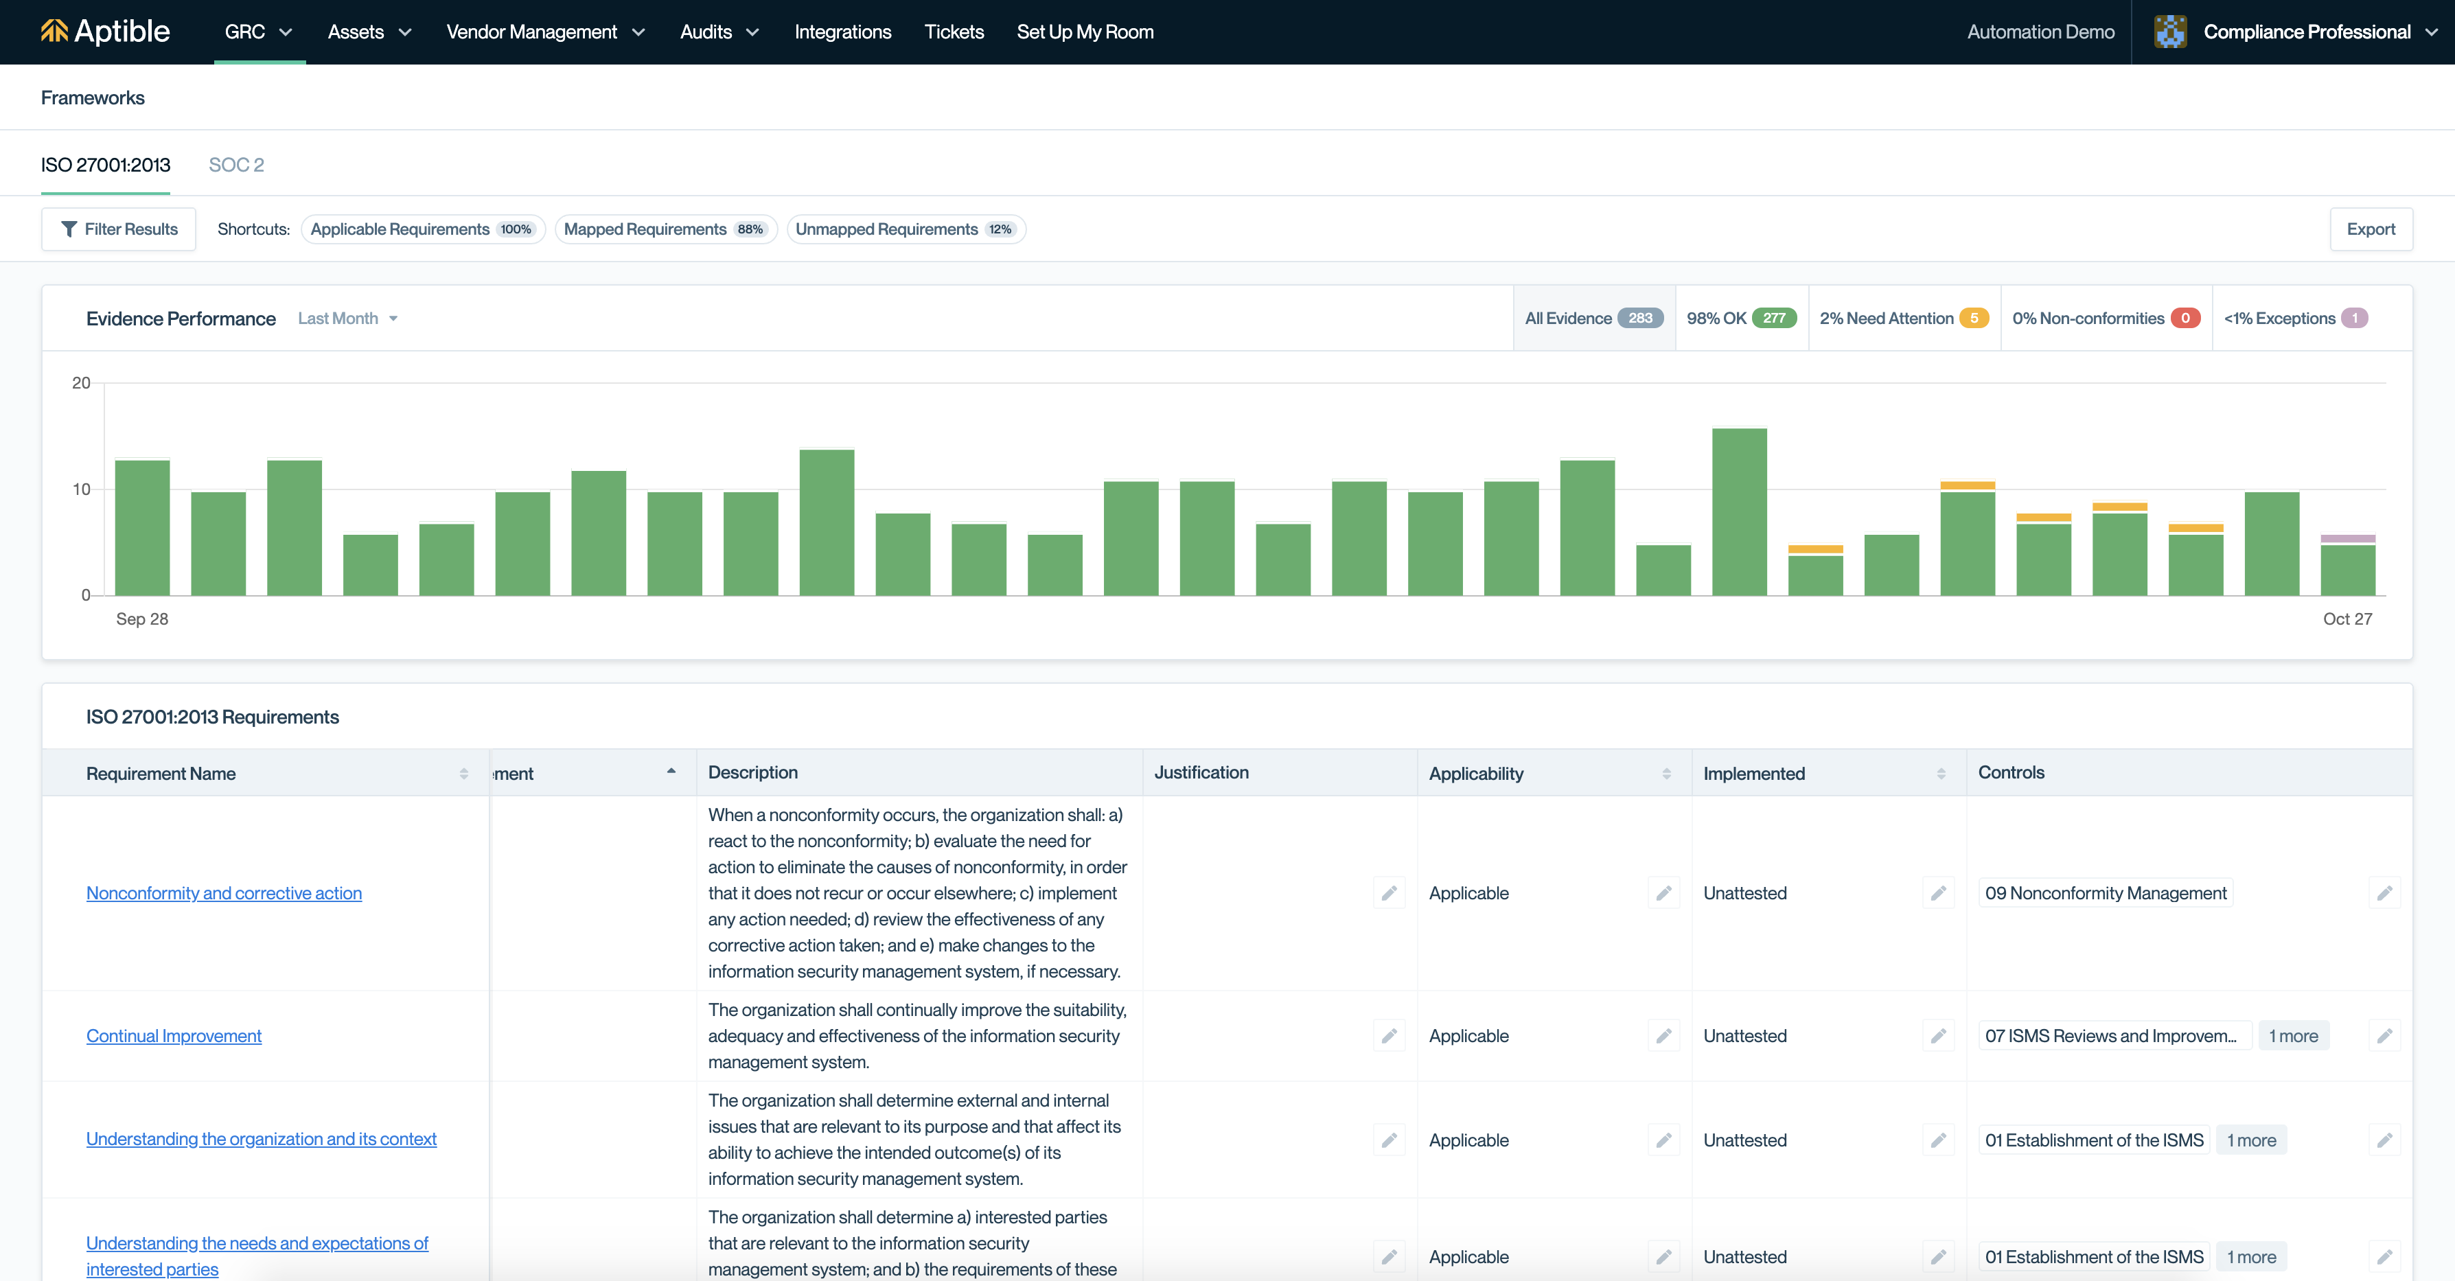The image size is (2455, 1281).
Task: Open the Integrations menu item
Action: [842, 32]
